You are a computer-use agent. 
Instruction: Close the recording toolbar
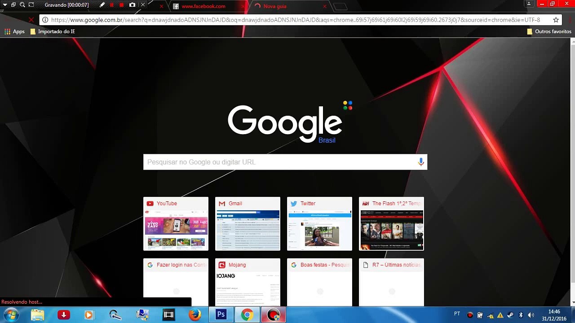tap(143, 5)
